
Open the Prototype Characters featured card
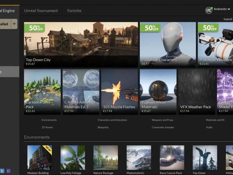coord(168,45)
